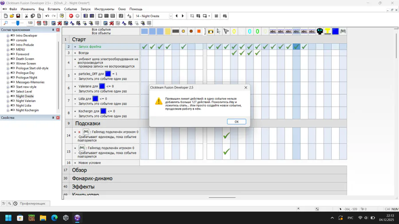This screenshot has width=399, height=224.
Task: Open the Windows Start menu
Action: (8, 218)
